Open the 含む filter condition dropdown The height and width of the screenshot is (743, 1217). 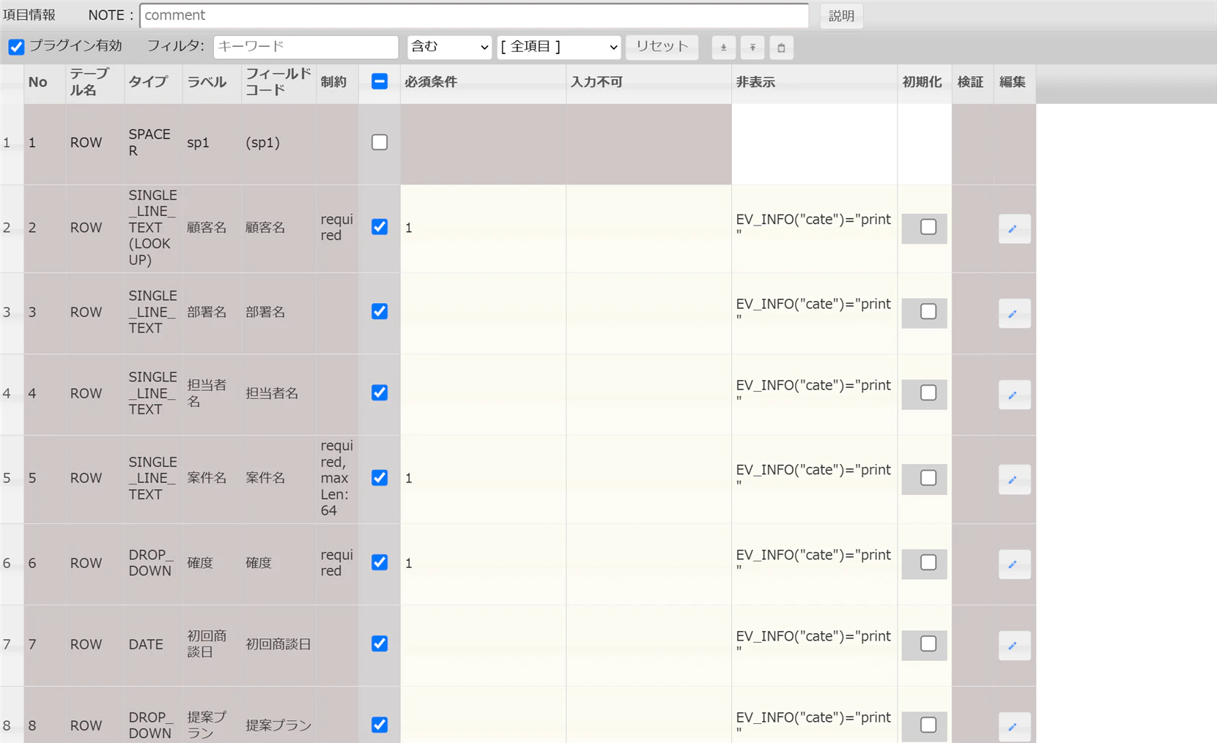pyautogui.click(x=449, y=47)
